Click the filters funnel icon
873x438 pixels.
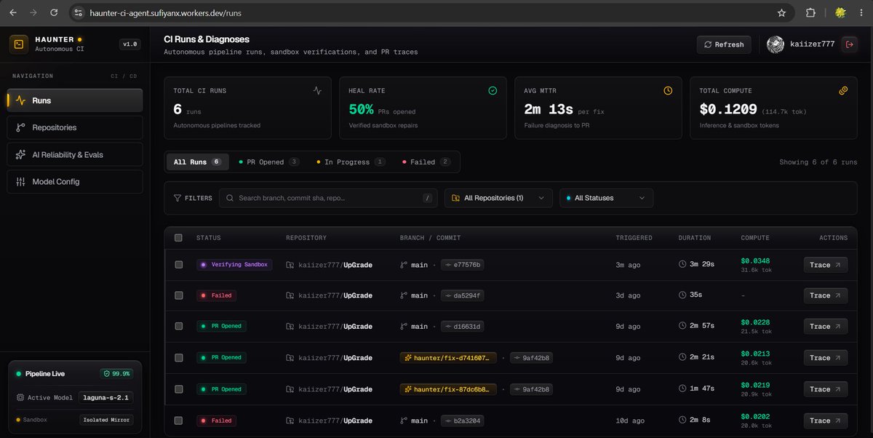(178, 198)
